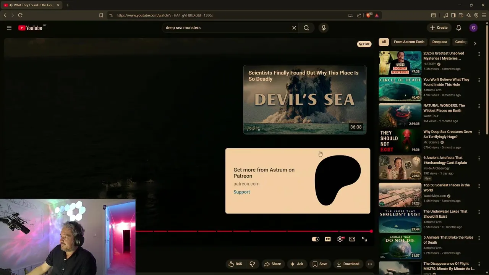Select the All filter chip
Screen dimensions: 489x275
coord(384,42)
